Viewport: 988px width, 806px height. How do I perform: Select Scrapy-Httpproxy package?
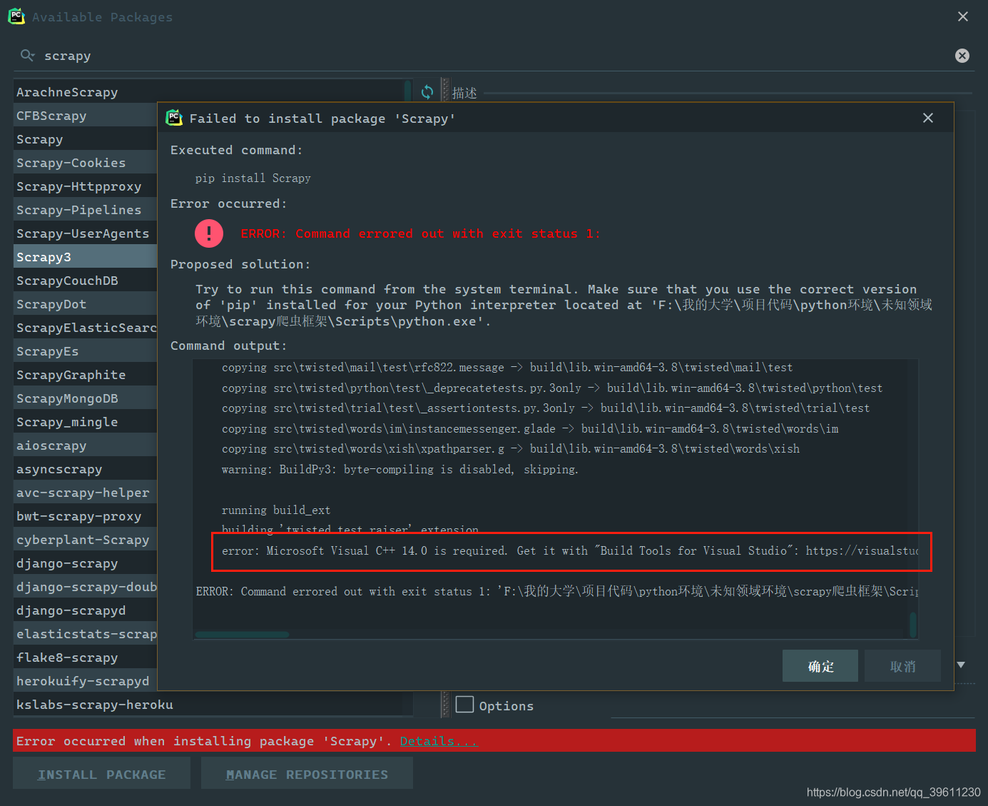click(x=86, y=186)
